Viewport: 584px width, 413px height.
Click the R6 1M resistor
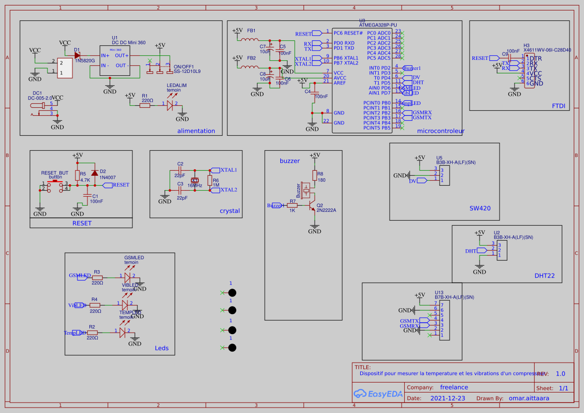(210, 181)
